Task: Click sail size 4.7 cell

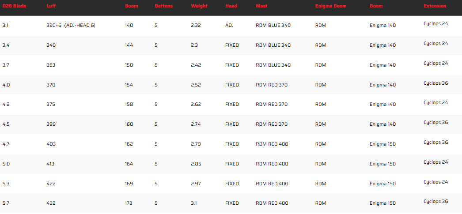Action: coord(6,144)
